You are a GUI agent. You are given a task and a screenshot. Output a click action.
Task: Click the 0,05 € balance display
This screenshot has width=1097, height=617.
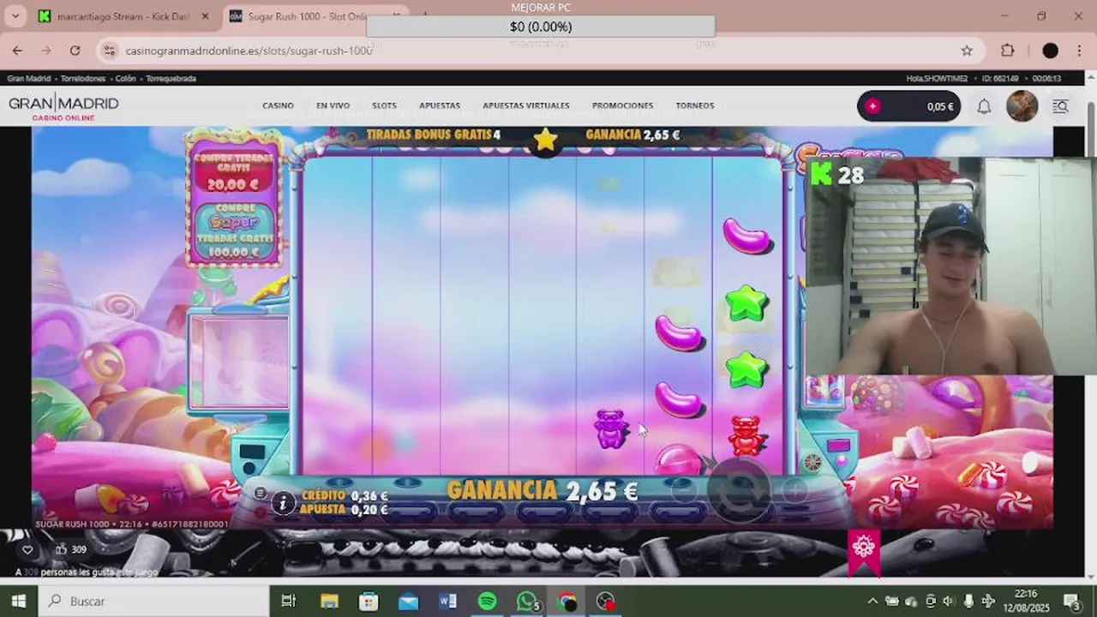click(939, 106)
